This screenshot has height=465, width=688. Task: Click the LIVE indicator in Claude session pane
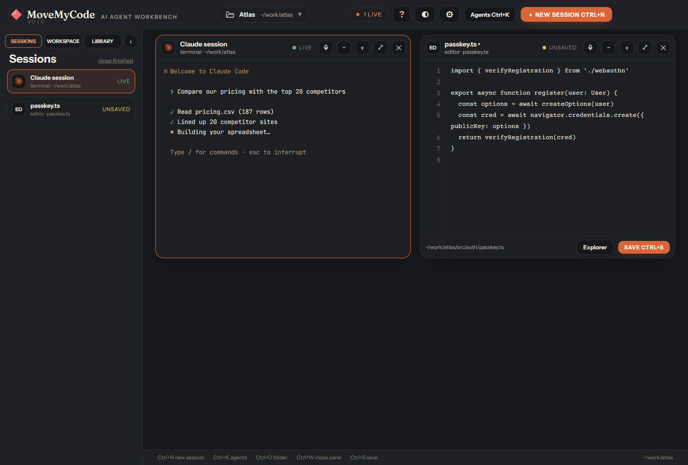tap(302, 48)
